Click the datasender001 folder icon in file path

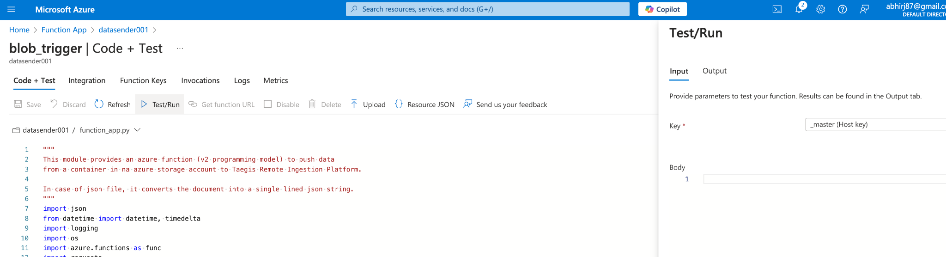(16, 130)
